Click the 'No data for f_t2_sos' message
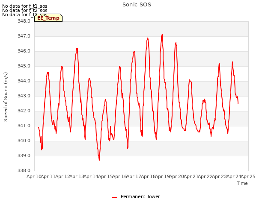Screen dimensions: 274x205 25,10
